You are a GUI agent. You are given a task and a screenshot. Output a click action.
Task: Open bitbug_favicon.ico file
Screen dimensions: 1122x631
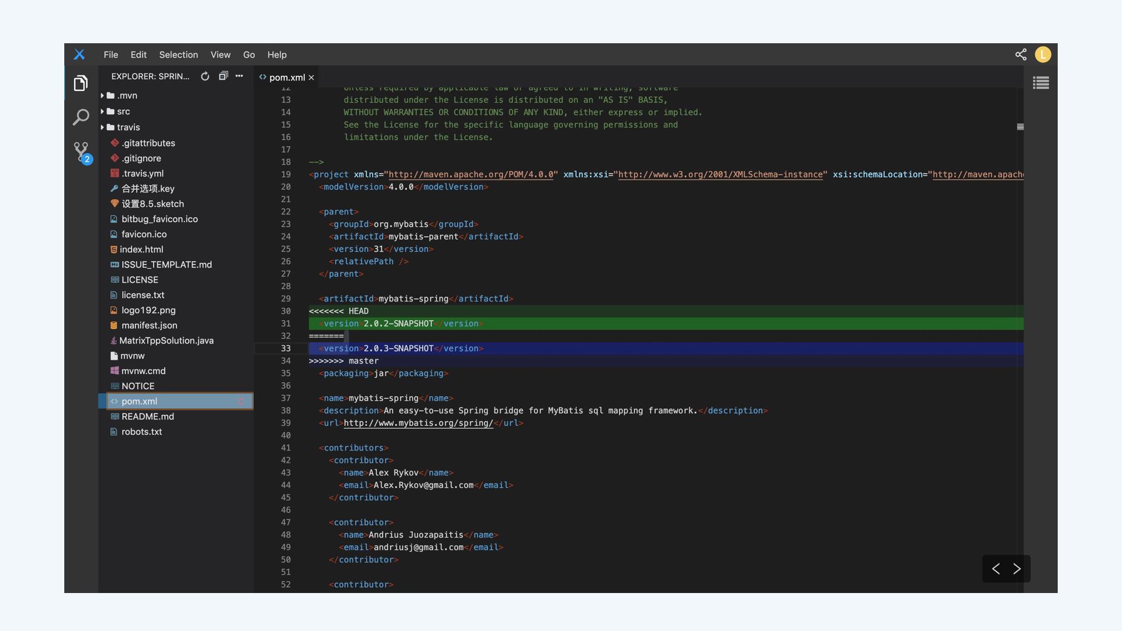[160, 219]
